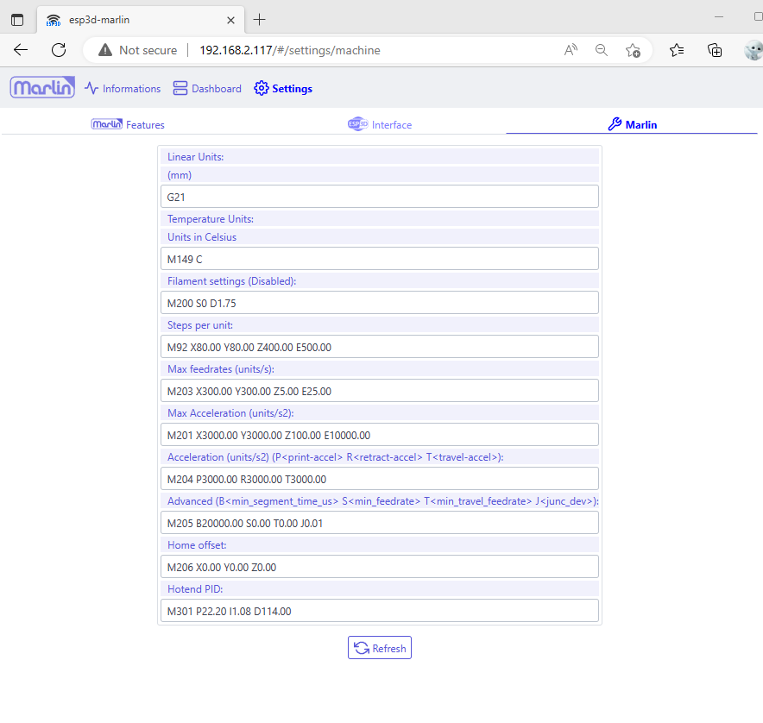Open the Informations page

[123, 89]
